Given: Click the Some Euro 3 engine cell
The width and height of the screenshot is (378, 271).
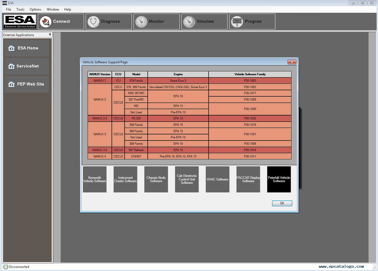Looking at the screenshot, I should (178, 81).
